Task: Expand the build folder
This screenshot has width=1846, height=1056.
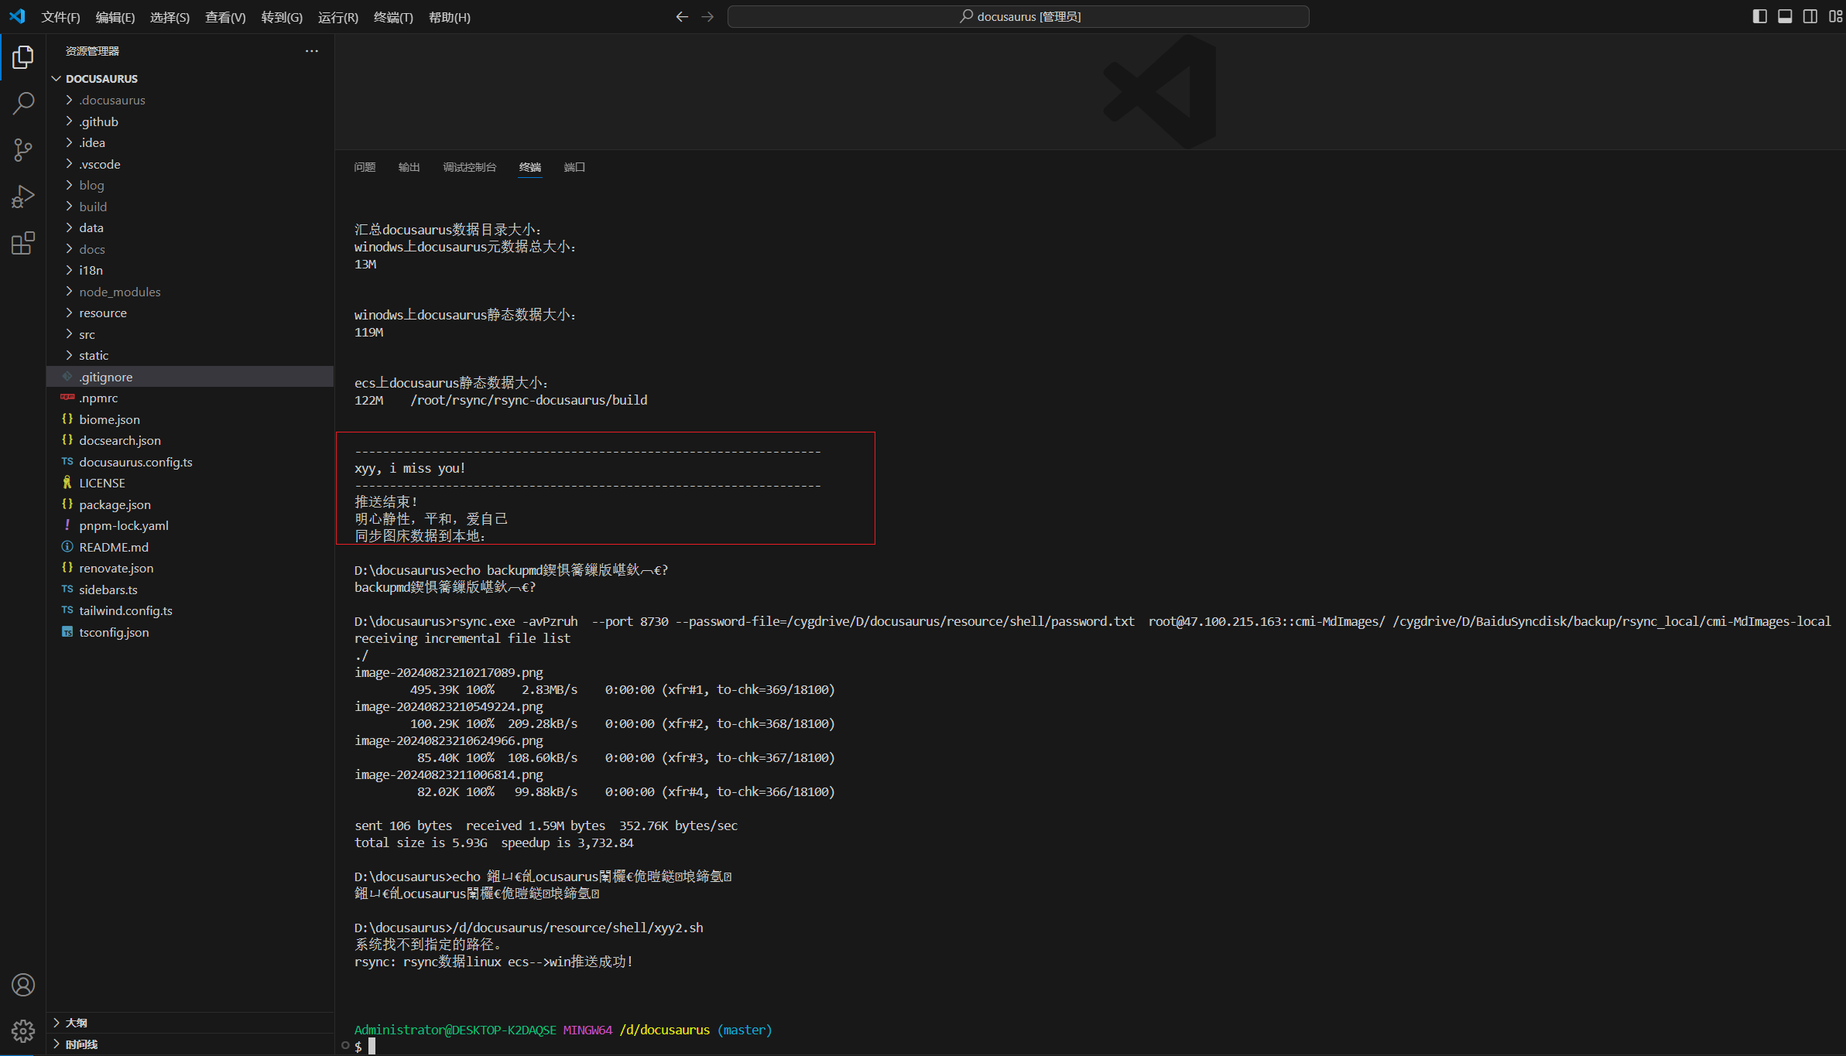Action: pos(190,207)
